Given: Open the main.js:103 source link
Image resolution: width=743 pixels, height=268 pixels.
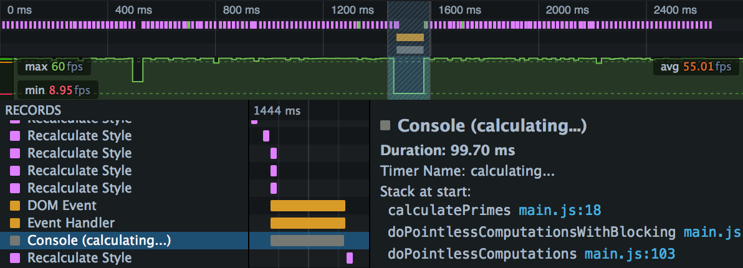Looking at the screenshot, I should [630, 254].
